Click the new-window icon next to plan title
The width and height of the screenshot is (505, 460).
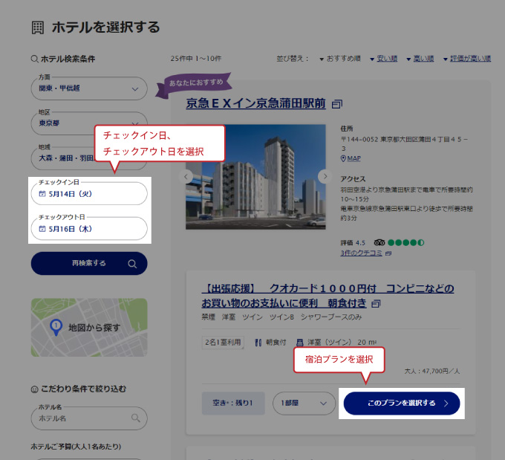[x=377, y=304]
